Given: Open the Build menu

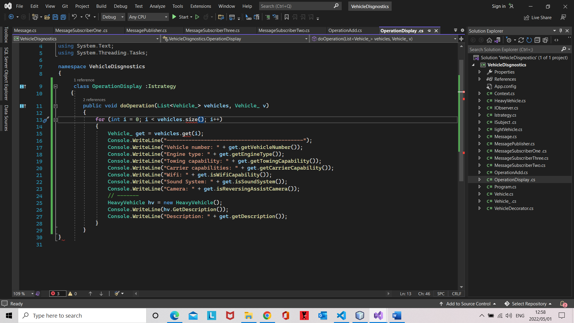Looking at the screenshot, I should pyautogui.click(x=101, y=6).
